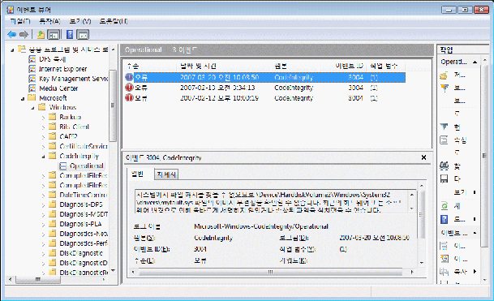The image size is (494, 301).
Task: Close the event 3004 detail pane
Action: [x=423, y=157]
